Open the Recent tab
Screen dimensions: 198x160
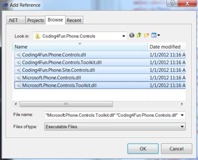[x=74, y=20]
